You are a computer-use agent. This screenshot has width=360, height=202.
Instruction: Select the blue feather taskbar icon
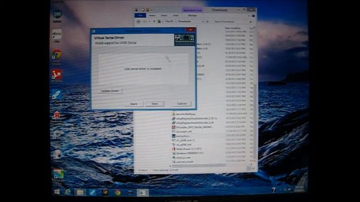(x=93, y=192)
